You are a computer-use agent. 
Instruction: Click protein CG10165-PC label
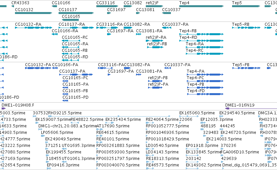pos(75,78)
